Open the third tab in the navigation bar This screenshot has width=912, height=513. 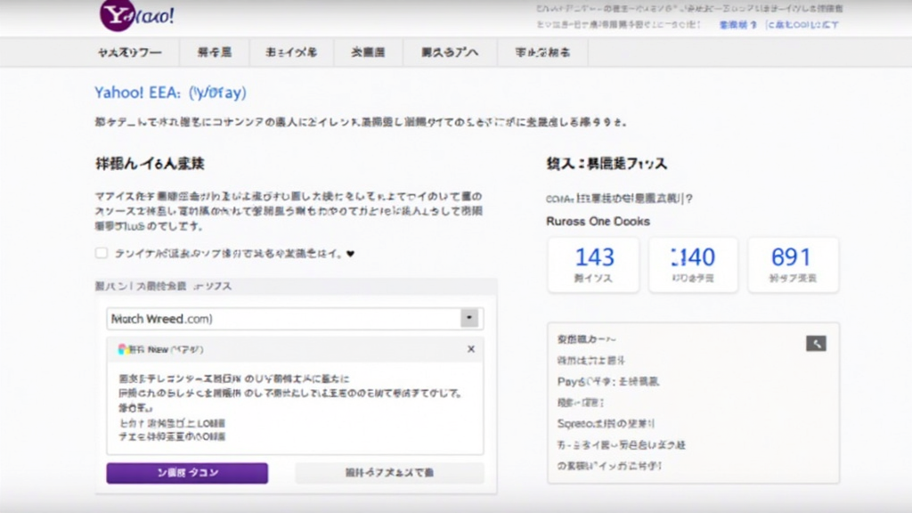pos(291,53)
